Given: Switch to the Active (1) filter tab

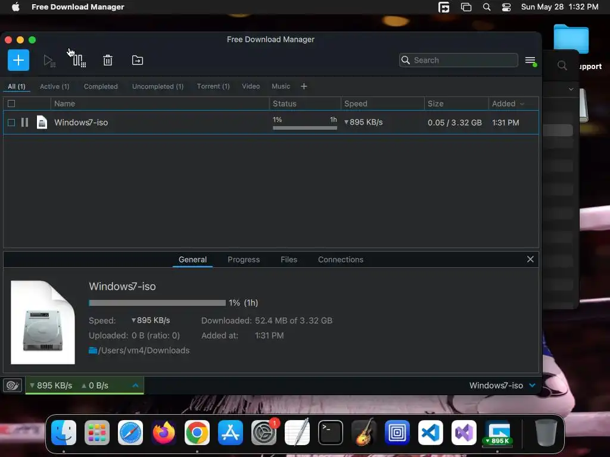Looking at the screenshot, I should point(54,86).
